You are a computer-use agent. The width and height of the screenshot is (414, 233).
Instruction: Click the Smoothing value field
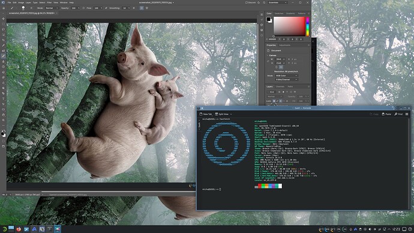tap(124, 8)
